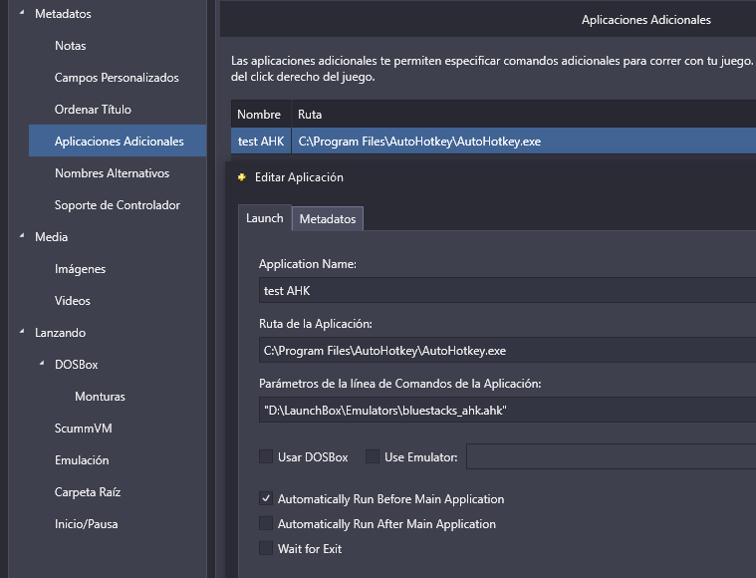
Task: Focus the command line parameters field
Action: click(507, 411)
